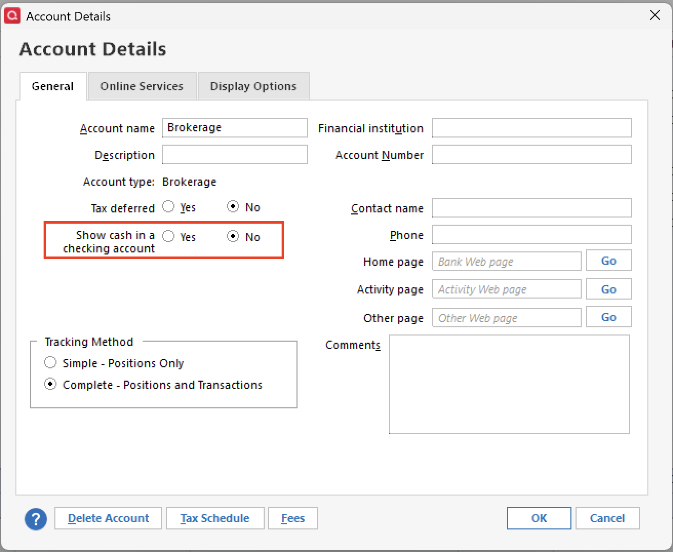Click into the Financial institution field
The width and height of the screenshot is (673, 552).
click(531, 128)
